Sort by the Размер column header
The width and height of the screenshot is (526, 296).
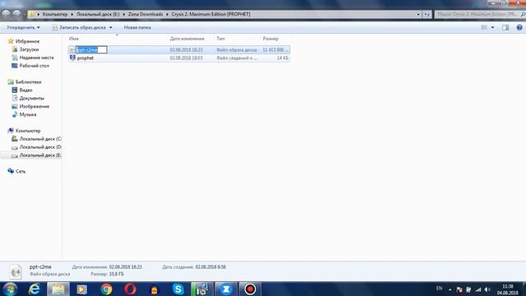[x=270, y=39]
